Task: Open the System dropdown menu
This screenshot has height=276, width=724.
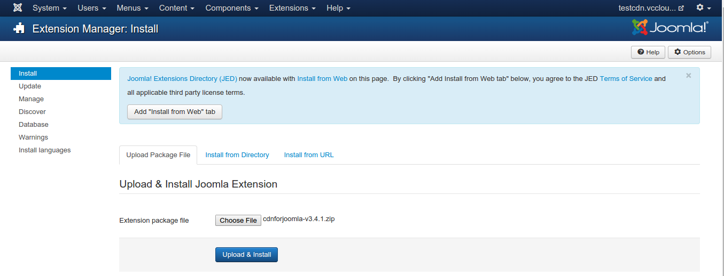Action: (49, 8)
